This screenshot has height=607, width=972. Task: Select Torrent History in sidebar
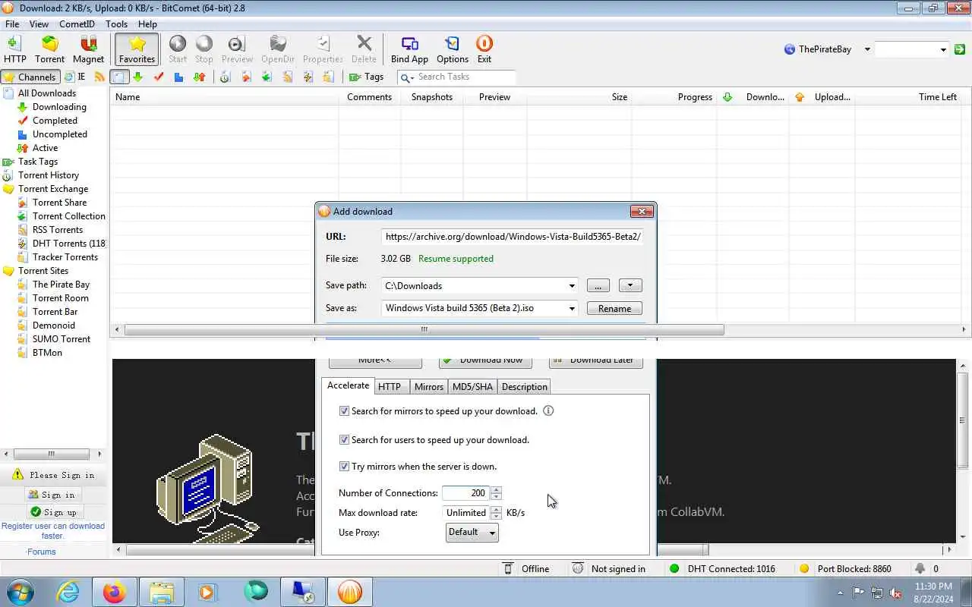coord(49,175)
